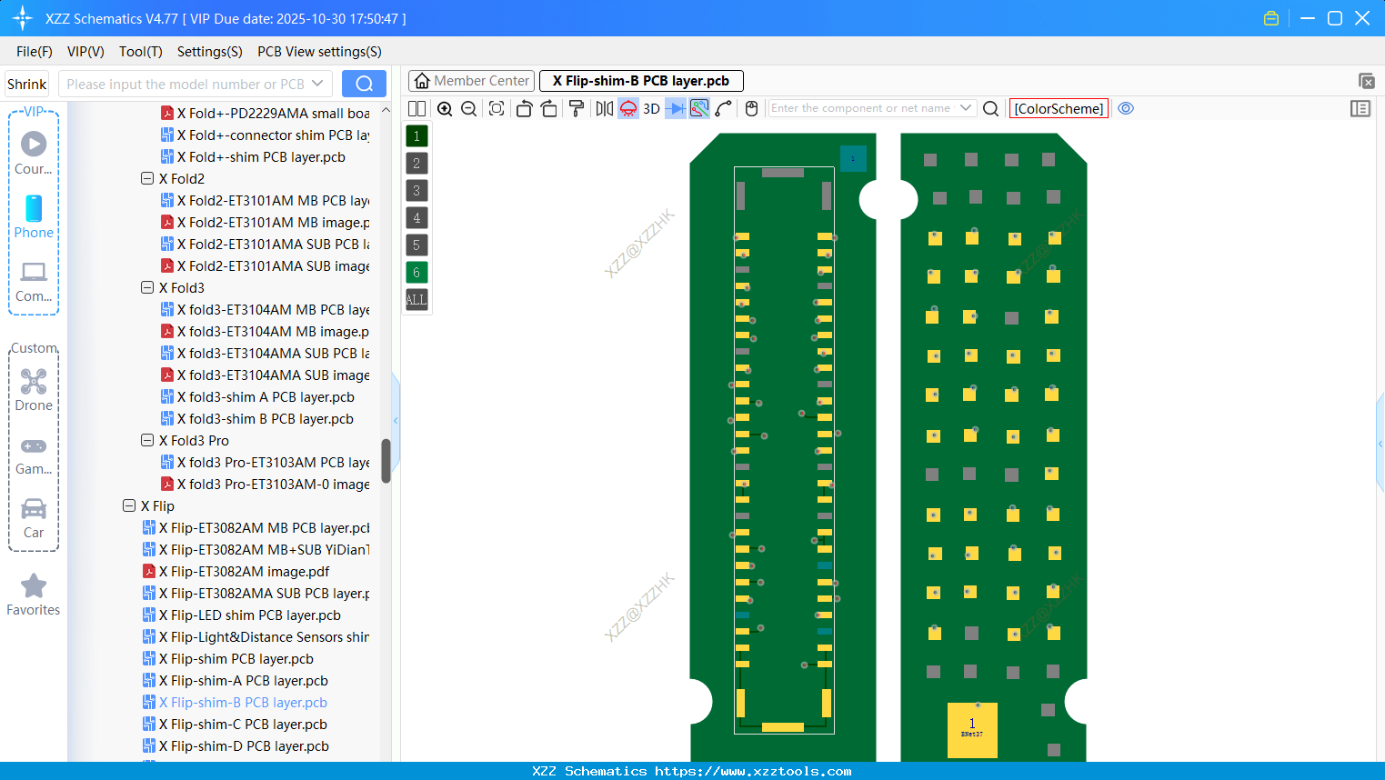Click the Shrink sidebar button

click(x=26, y=83)
